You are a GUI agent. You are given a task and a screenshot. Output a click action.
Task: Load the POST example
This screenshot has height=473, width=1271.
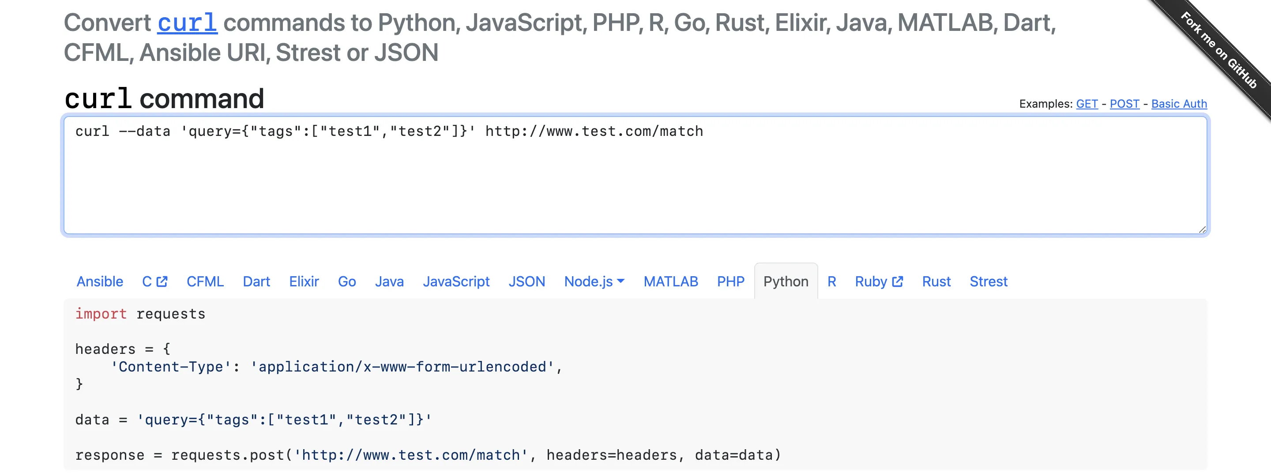[x=1124, y=104]
